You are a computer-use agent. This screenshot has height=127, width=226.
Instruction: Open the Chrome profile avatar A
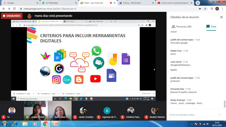click(217, 9)
